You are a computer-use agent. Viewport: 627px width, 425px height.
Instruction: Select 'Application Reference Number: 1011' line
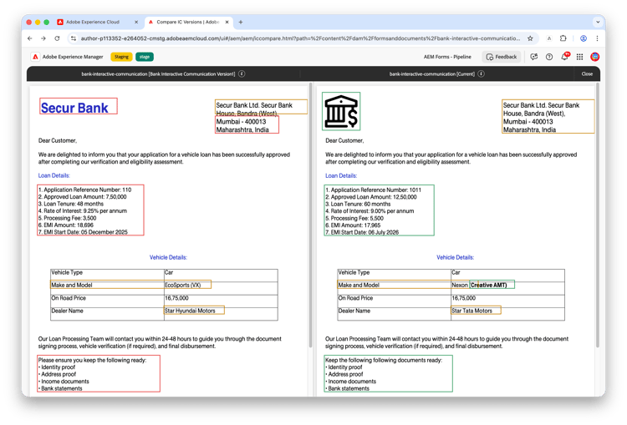[374, 190]
